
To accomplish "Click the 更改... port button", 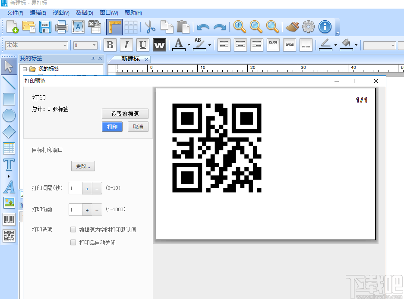I will point(83,166).
